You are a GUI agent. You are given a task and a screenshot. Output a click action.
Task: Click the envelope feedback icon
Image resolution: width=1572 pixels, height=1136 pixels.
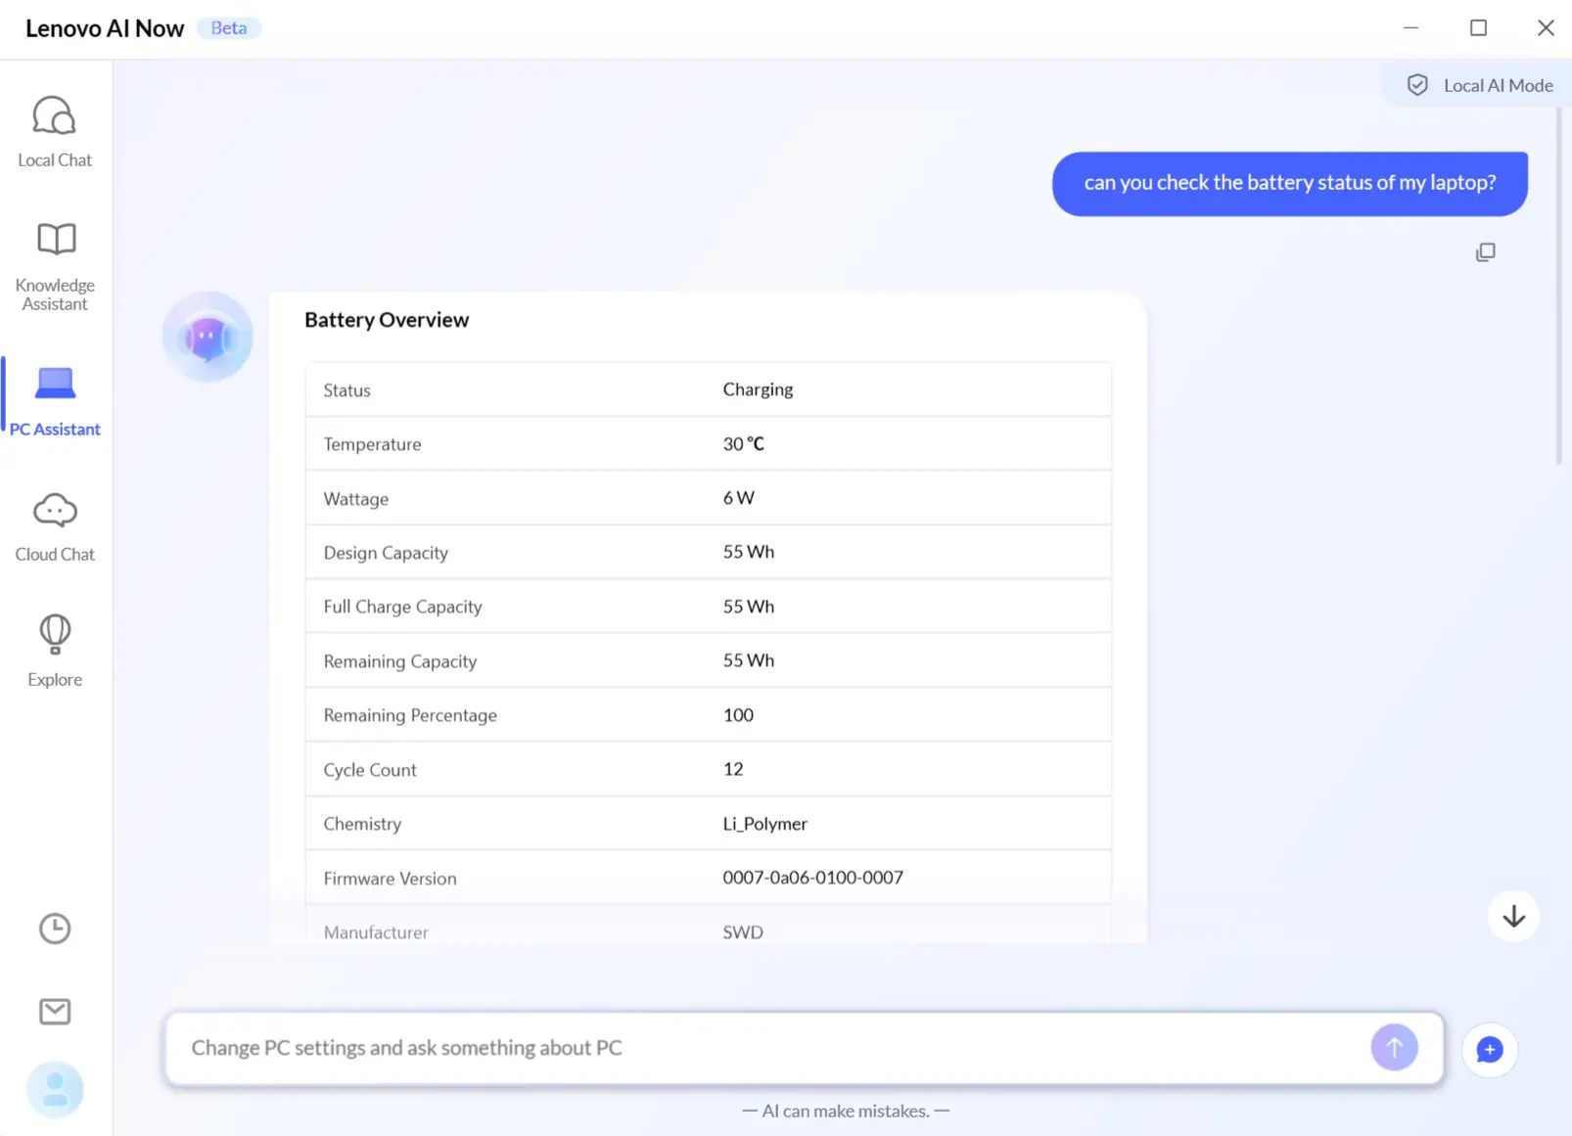[55, 1011]
